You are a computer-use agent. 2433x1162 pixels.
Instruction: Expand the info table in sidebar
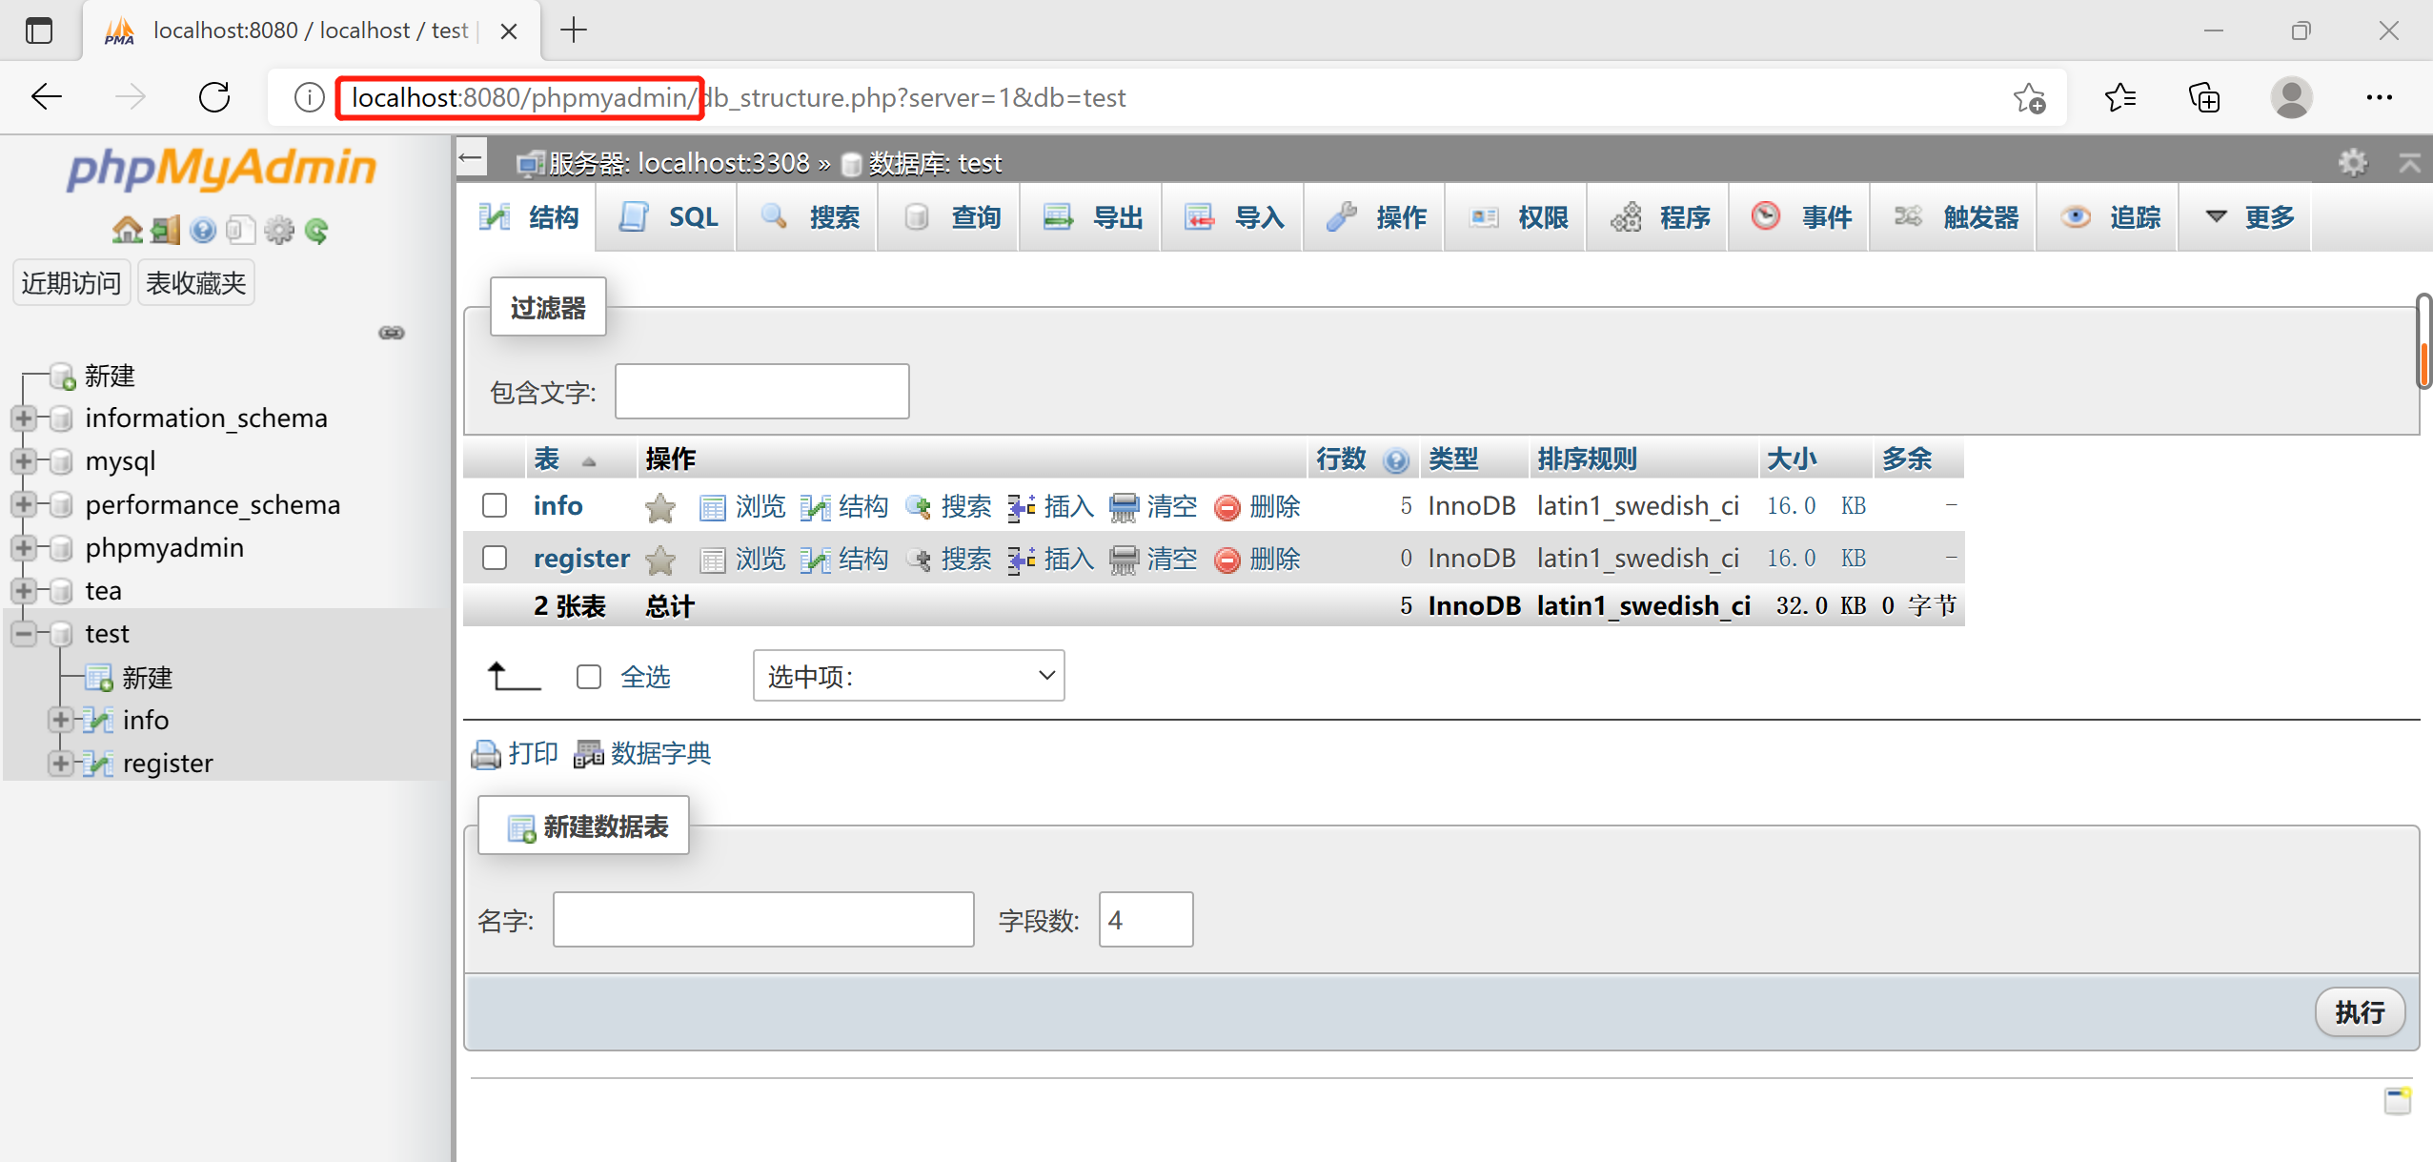[61, 720]
